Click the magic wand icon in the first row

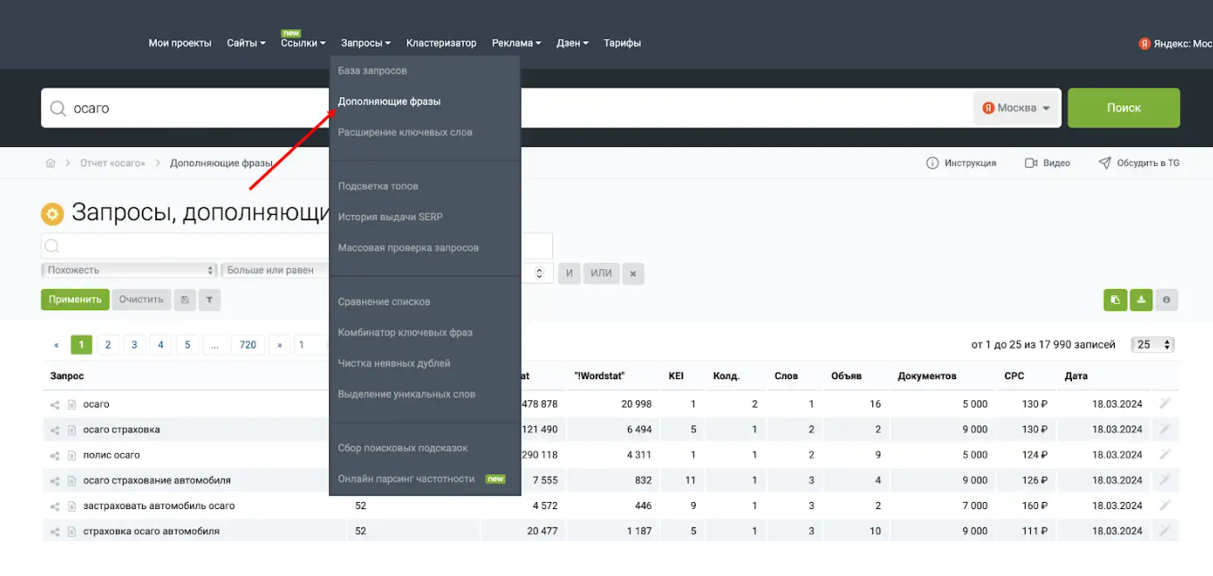point(1164,404)
